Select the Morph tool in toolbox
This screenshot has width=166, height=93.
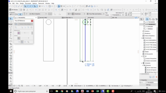(11, 61)
